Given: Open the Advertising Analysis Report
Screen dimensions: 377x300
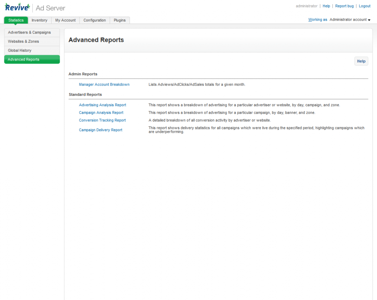Looking at the screenshot, I should (102, 105).
